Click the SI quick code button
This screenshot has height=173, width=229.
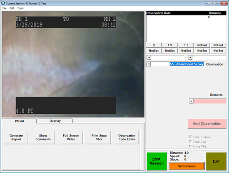(x=154, y=45)
